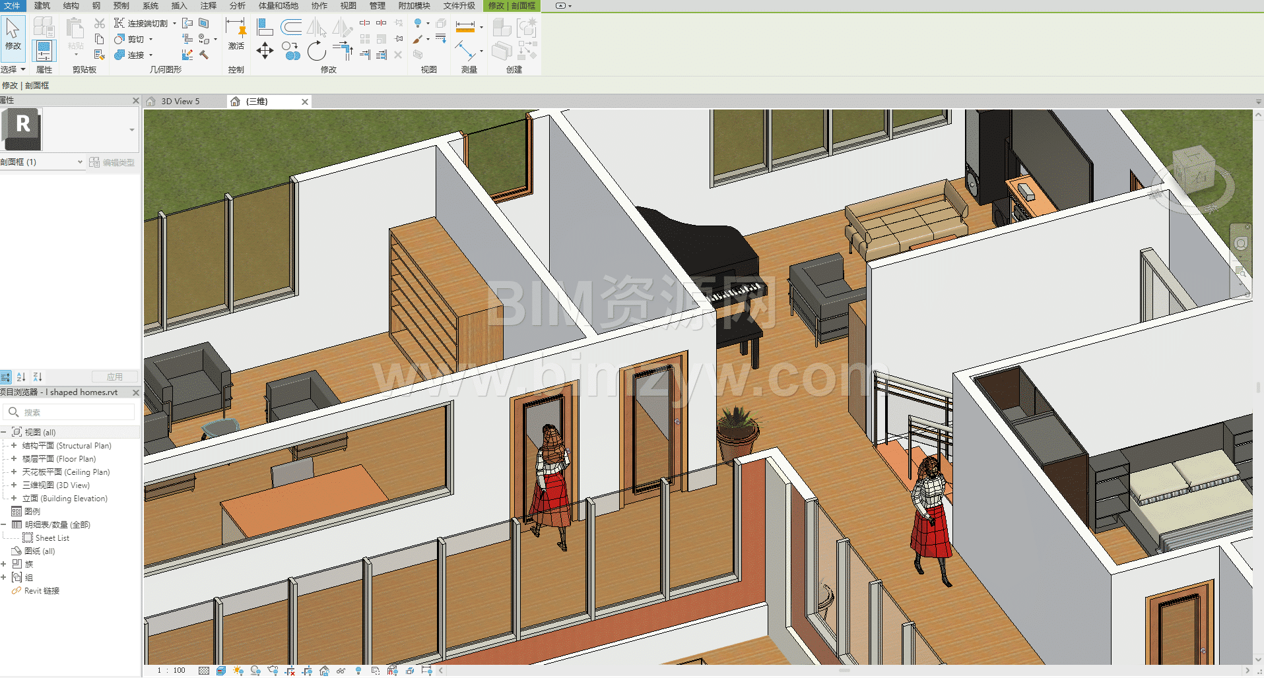Expand the 3D View tree node

tap(14, 485)
